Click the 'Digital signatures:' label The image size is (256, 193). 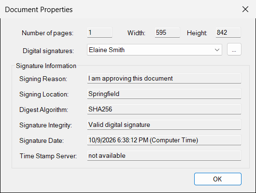coord(48,51)
